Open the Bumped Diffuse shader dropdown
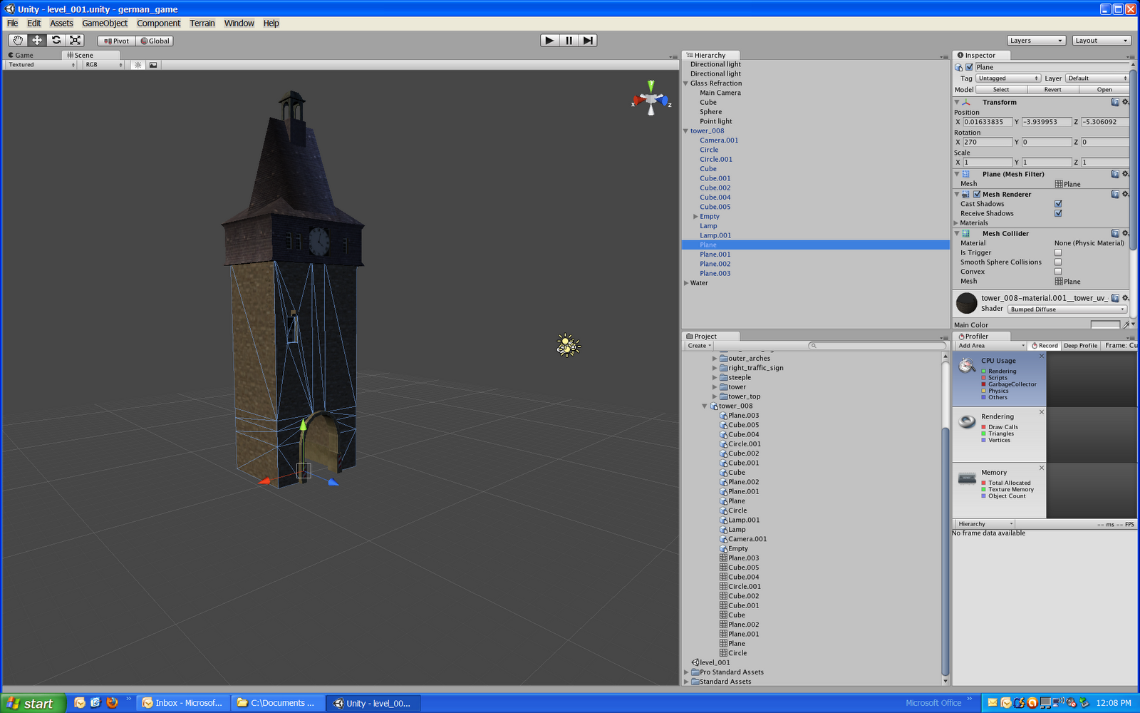Image resolution: width=1140 pixels, height=713 pixels. [1067, 309]
